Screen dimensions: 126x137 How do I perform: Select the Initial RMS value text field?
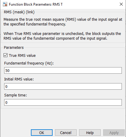(x=63, y=86)
